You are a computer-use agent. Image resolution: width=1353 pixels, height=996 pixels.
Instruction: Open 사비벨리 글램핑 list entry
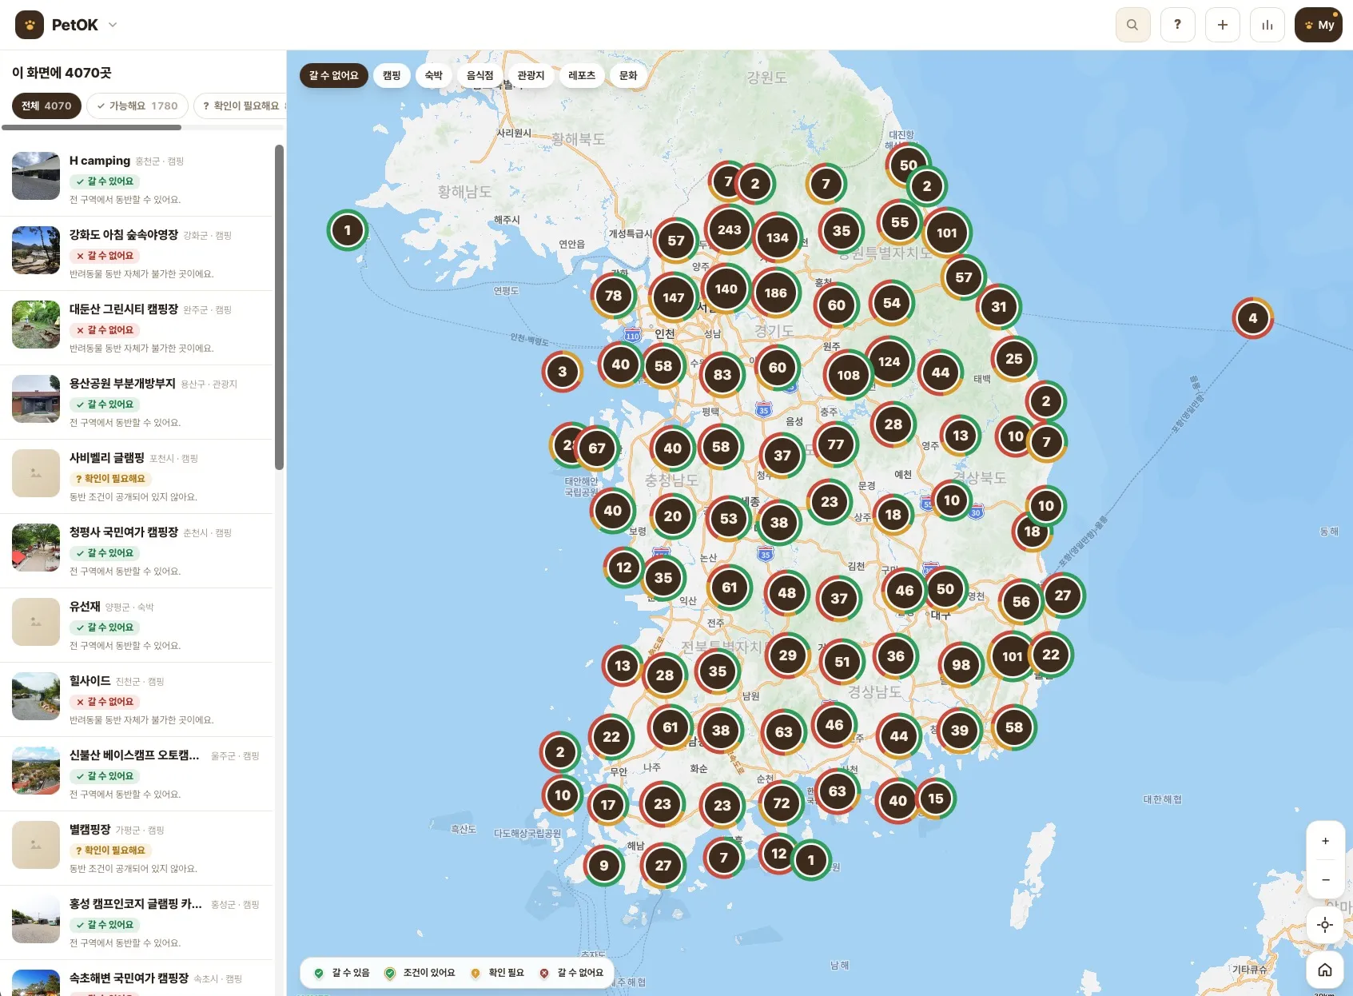click(137, 476)
